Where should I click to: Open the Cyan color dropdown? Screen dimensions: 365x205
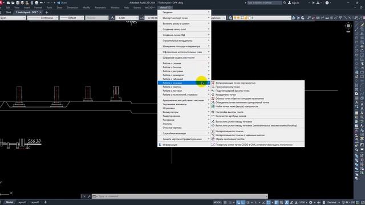click(x=13, y=18)
